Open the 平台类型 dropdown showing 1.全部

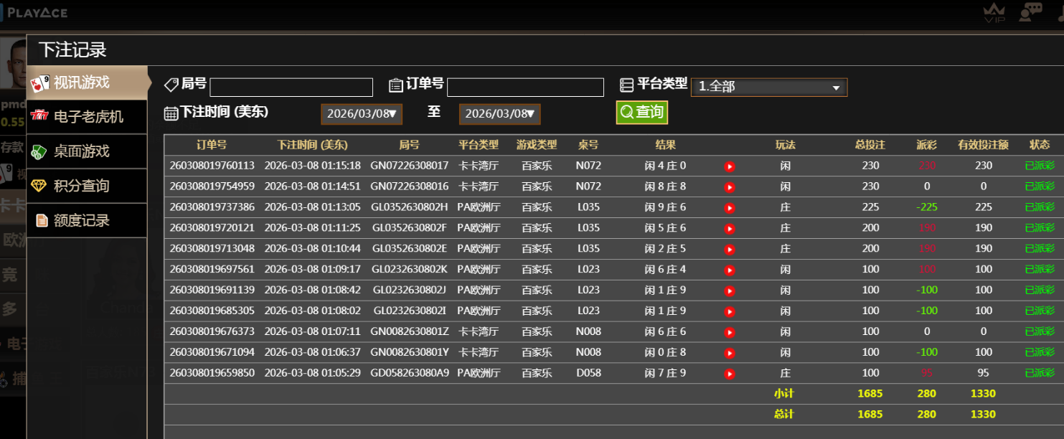[x=768, y=86]
